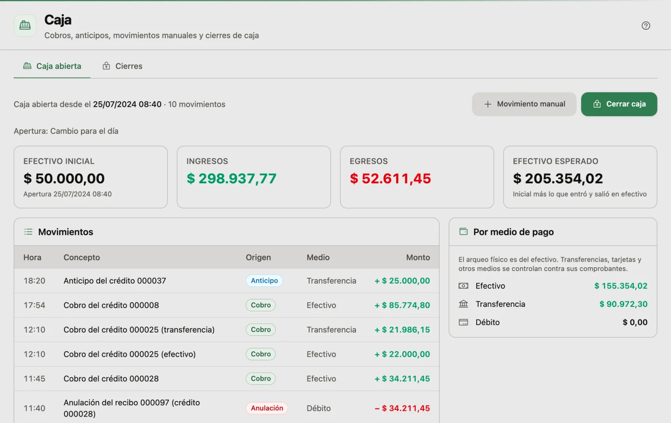Click the EFECTIVO INICIAL value $ 50.000,00
The image size is (671, 423).
coord(64,178)
